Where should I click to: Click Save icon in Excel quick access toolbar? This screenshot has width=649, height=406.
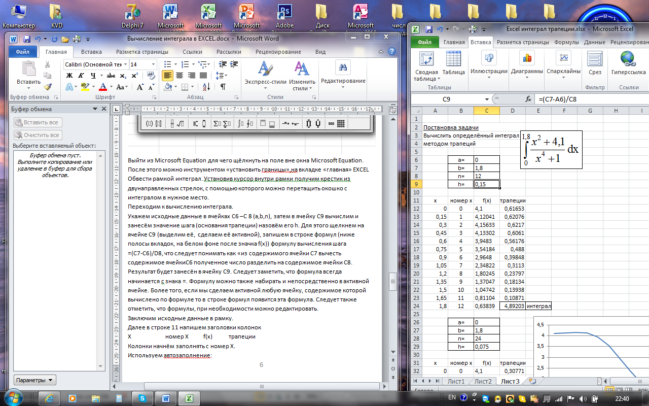429,29
